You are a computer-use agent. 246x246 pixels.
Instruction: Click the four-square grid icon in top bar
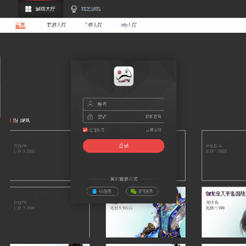[x=28, y=9]
